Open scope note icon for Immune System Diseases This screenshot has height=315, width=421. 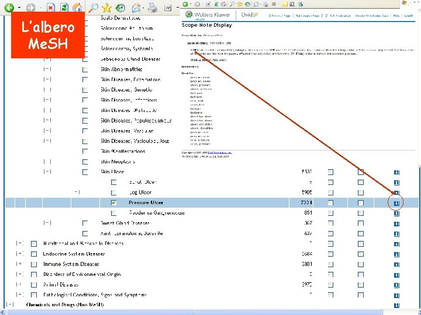396,264
